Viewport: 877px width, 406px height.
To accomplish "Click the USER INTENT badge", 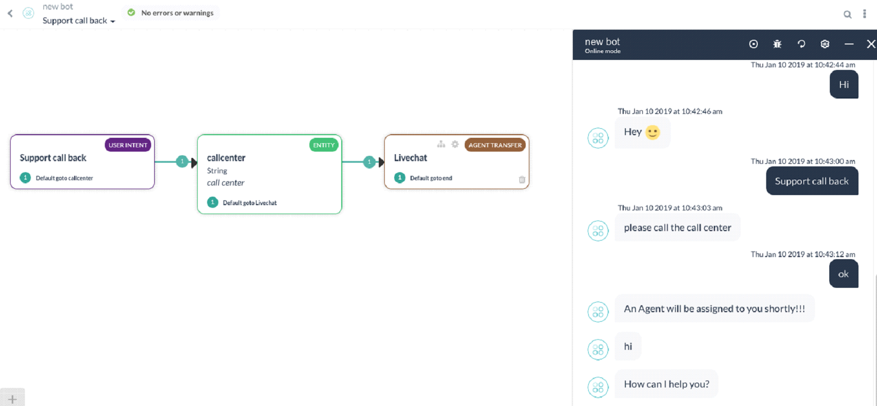I will coord(128,145).
